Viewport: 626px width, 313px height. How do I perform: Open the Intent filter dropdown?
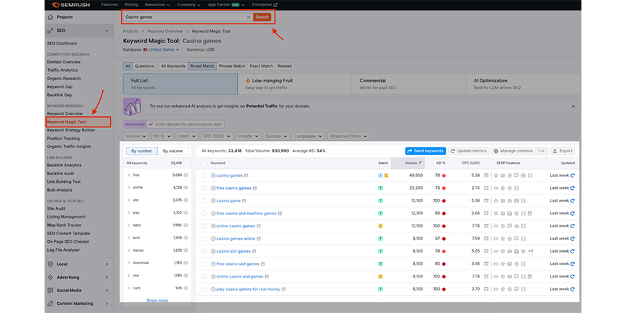pyautogui.click(x=186, y=136)
